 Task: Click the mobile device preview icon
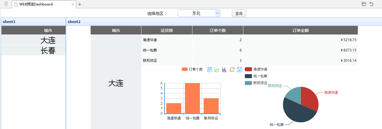click(x=6, y=4)
